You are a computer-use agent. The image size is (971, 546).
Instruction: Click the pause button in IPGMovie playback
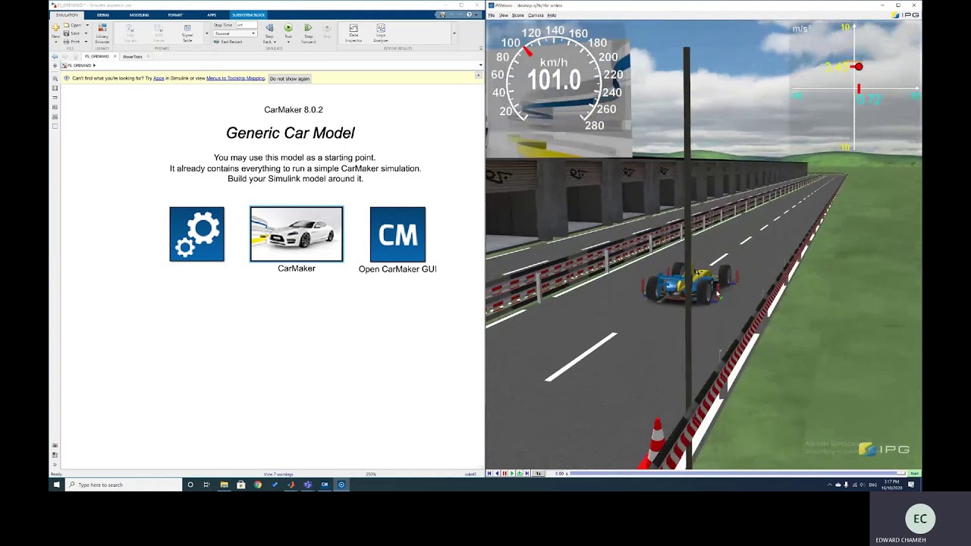(504, 473)
